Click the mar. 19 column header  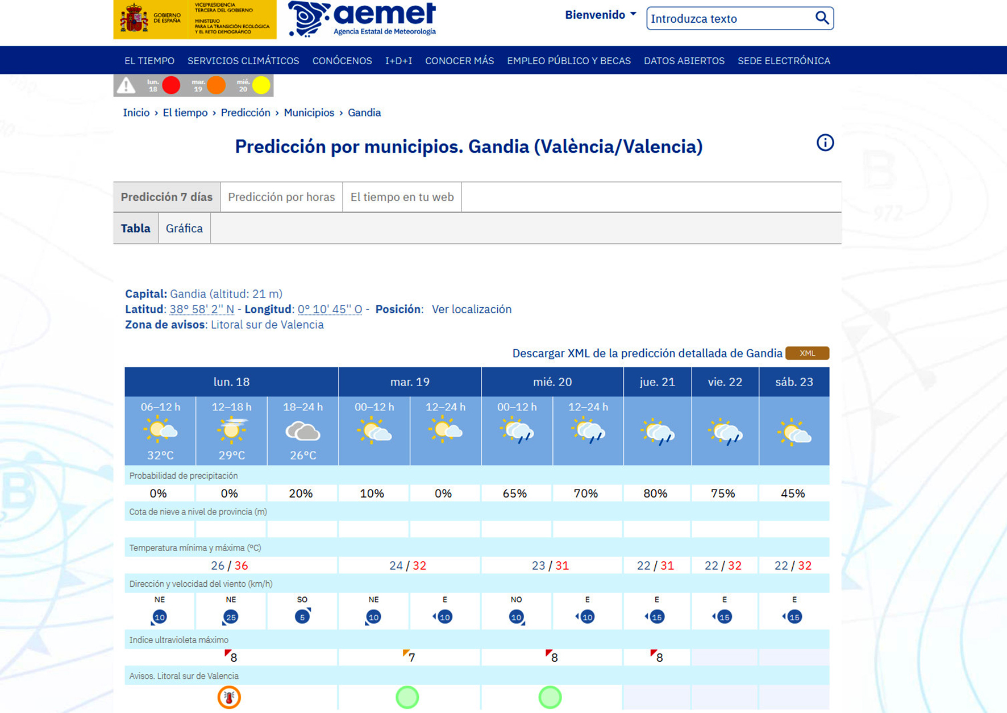point(410,382)
